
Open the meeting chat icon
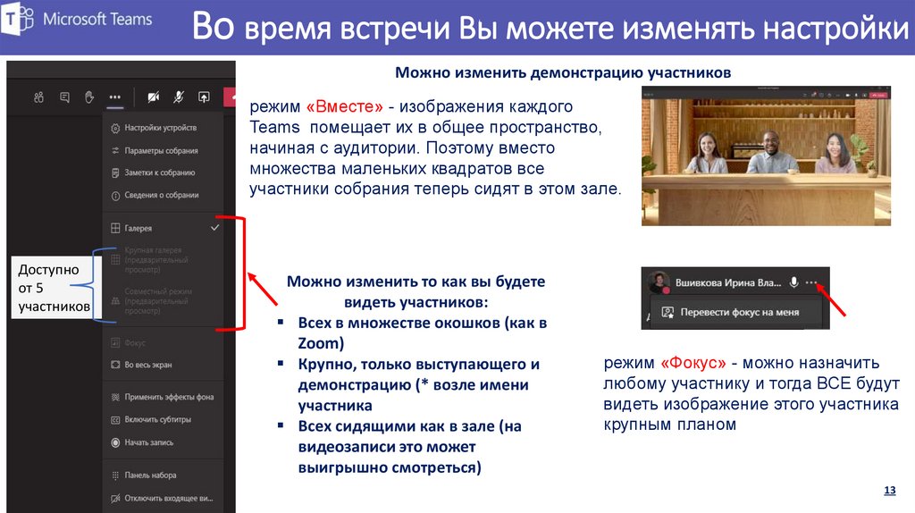(64, 97)
